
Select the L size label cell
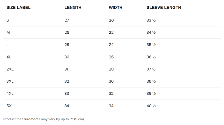pyautogui.click(x=8, y=45)
